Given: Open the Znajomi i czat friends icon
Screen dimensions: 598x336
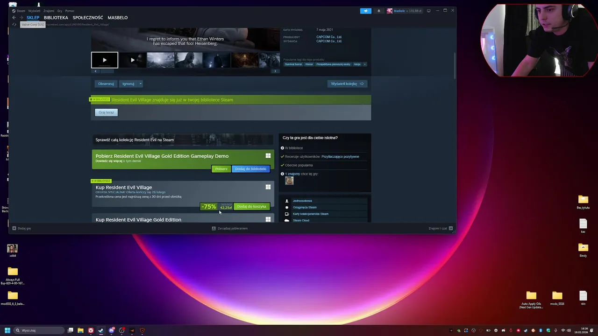Looking at the screenshot, I should tap(451, 228).
